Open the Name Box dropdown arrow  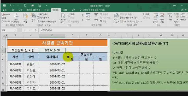(15, 30)
